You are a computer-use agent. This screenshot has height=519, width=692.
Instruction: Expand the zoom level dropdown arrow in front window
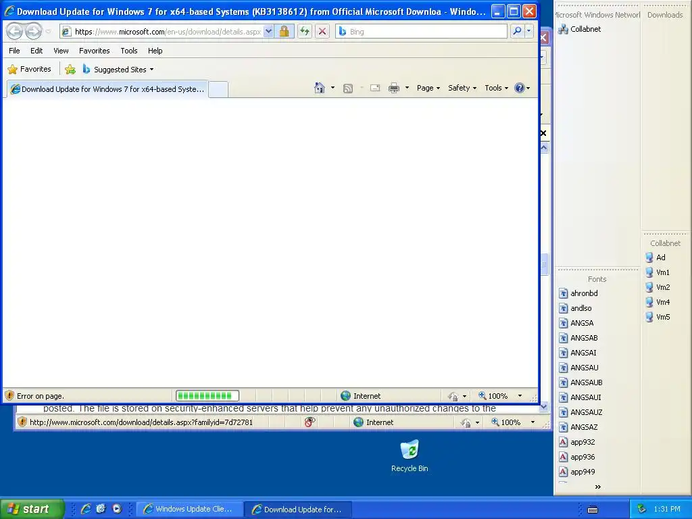coord(520,396)
